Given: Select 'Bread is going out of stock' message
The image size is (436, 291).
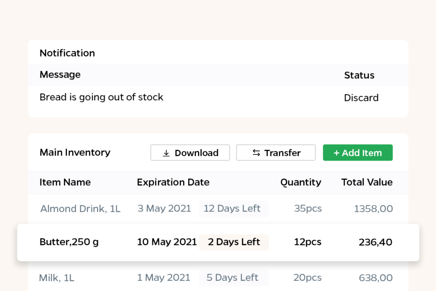Looking at the screenshot, I should 101,97.
